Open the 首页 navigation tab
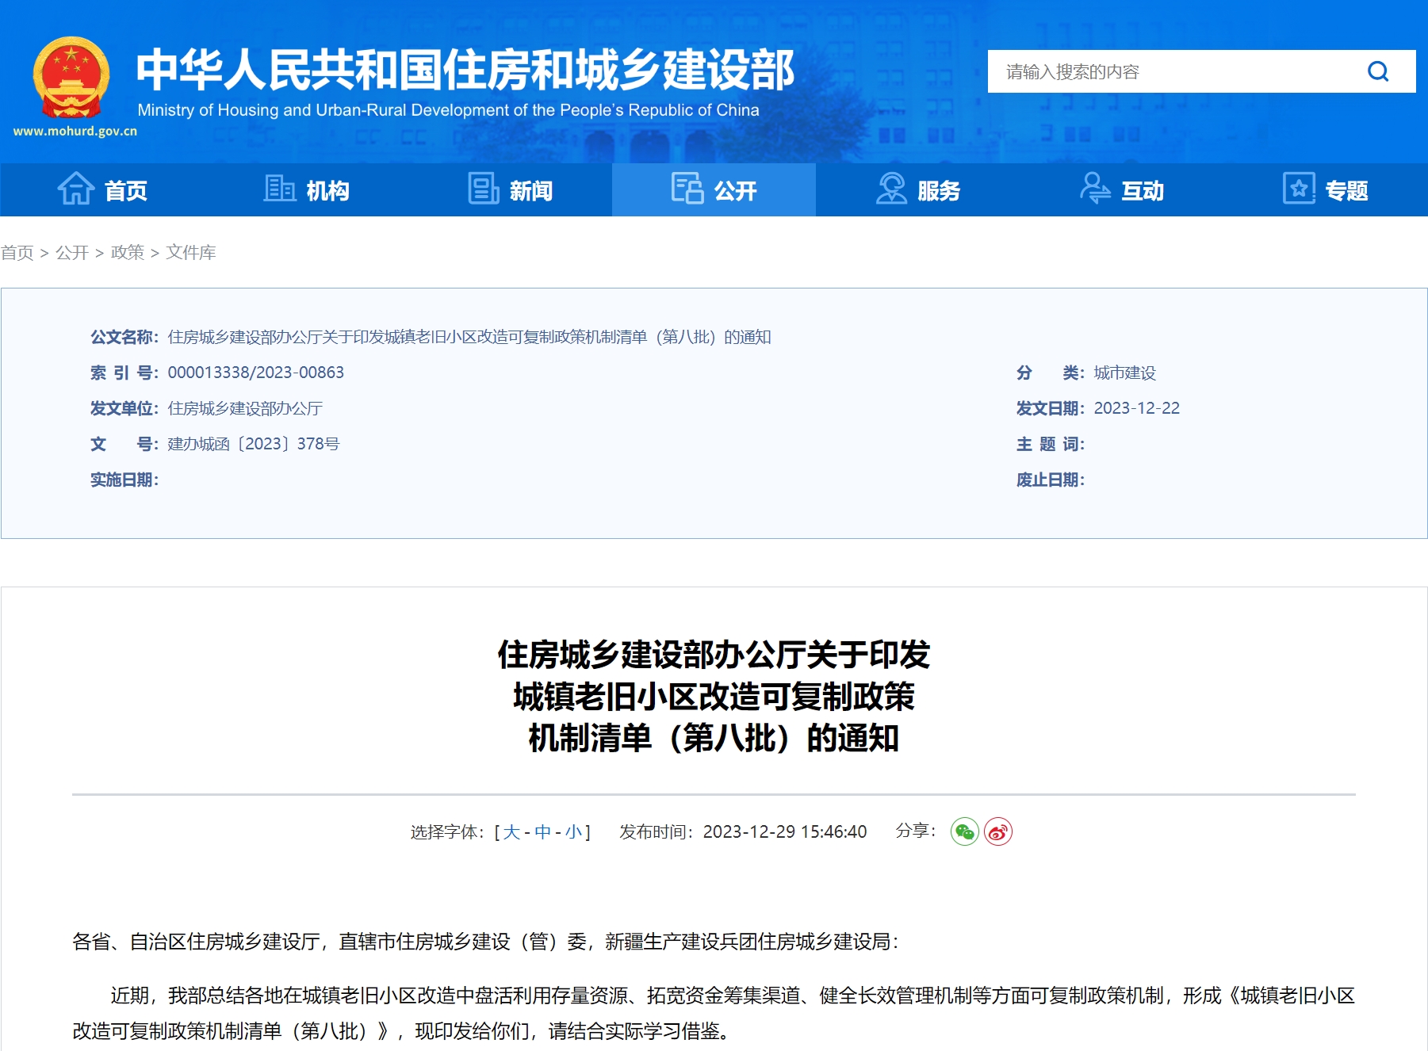This screenshot has width=1428, height=1051. pyautogui.click(x=102, y=189)
